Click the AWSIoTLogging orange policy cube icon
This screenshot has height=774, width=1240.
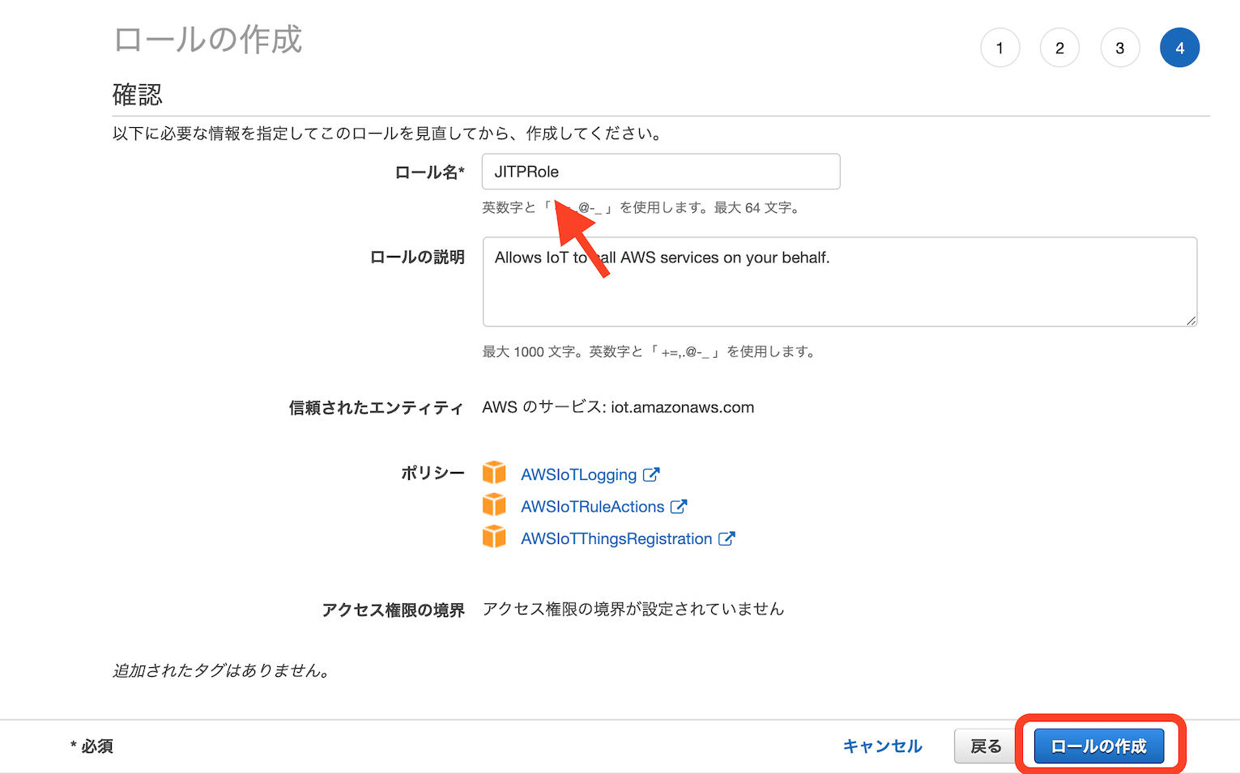pos(494,474)
